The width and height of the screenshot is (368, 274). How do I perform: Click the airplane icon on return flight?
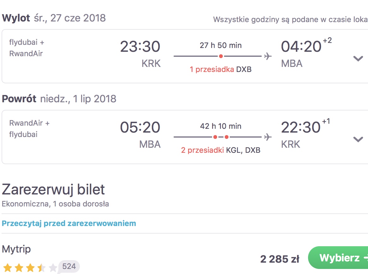click(268, 137)
